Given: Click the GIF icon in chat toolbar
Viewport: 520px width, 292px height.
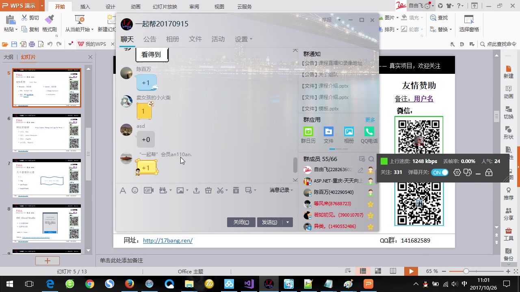Looking at the screenshot, I should (148, 190).
